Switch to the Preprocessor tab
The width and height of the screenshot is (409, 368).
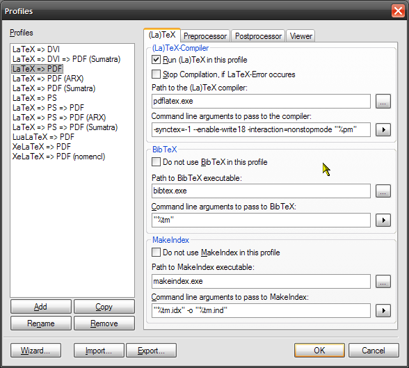pos(205,36)
